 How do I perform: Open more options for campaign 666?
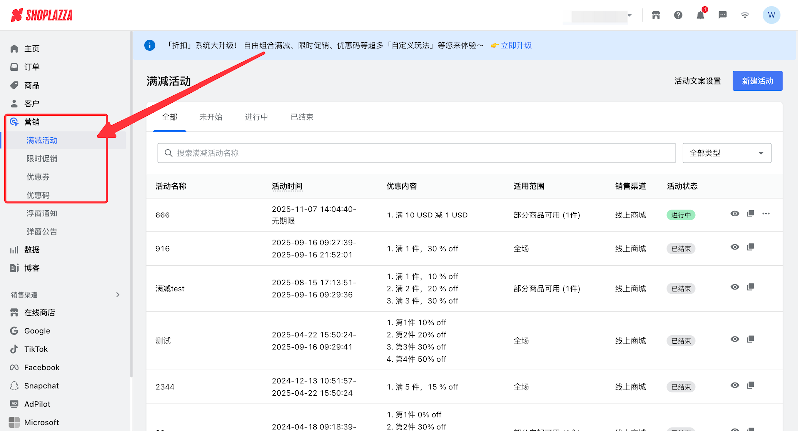click(x=766, y=214)
